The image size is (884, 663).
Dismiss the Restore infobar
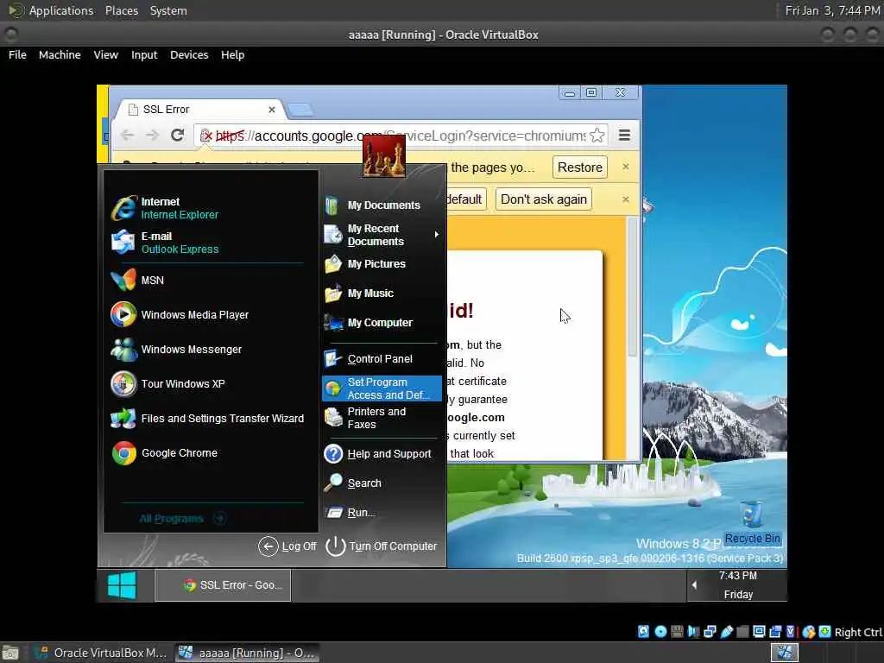pyautogui.click(x=625, y=167)
